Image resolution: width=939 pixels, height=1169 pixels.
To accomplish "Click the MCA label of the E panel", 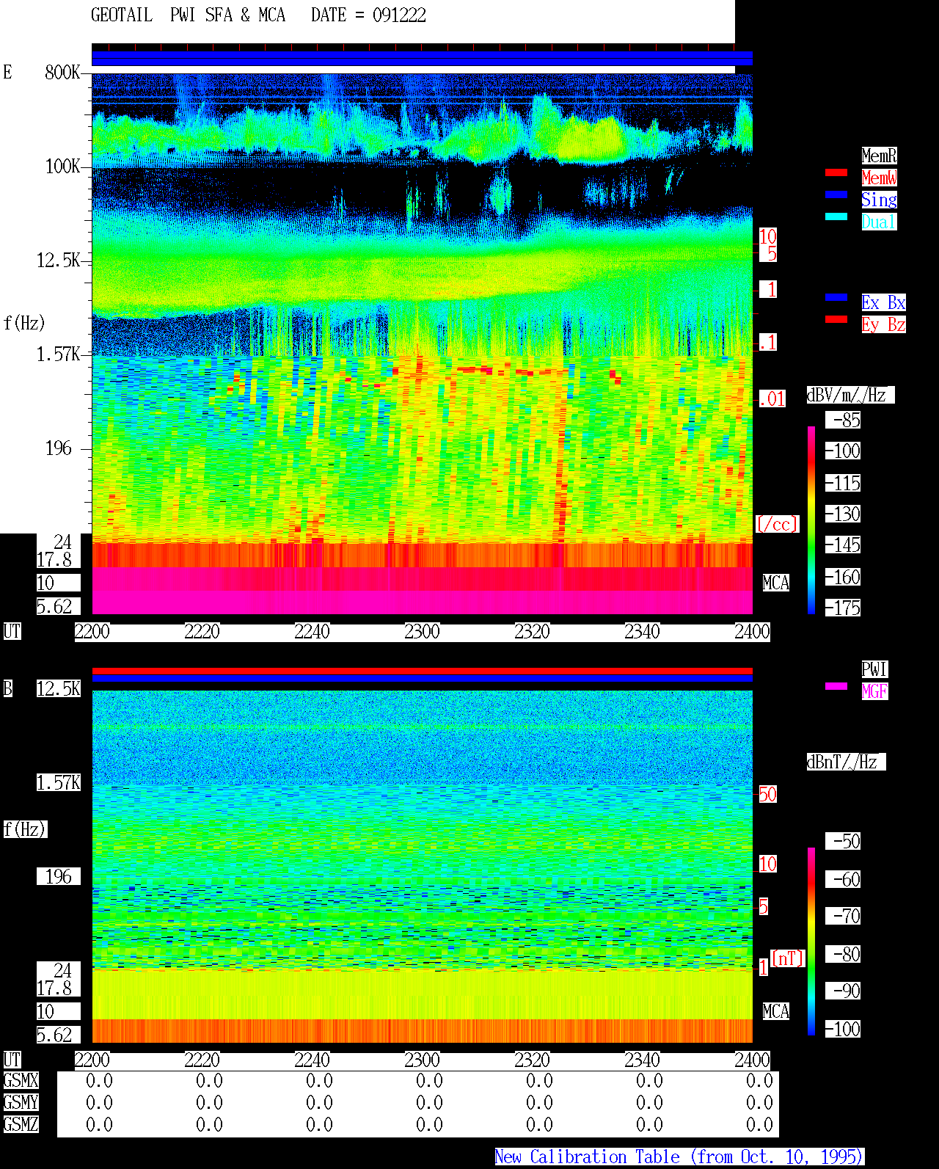I will click(x=776, y=583).
